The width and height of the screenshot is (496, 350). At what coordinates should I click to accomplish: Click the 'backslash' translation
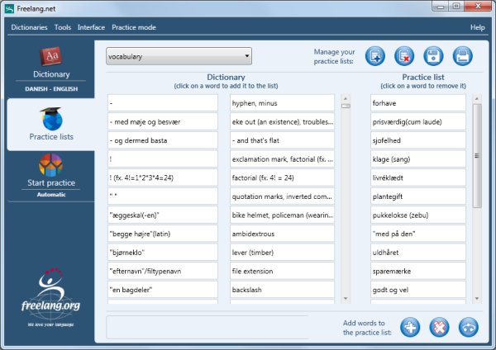(x=282, y=290)
